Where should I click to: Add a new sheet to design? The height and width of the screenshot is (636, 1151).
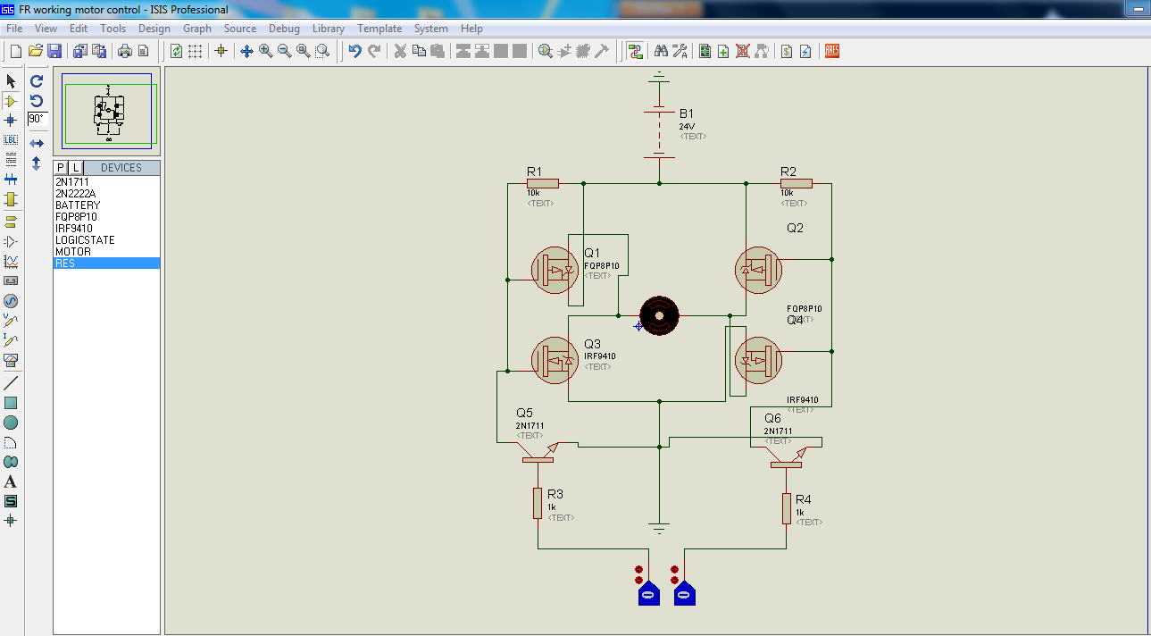coord(724,51)
